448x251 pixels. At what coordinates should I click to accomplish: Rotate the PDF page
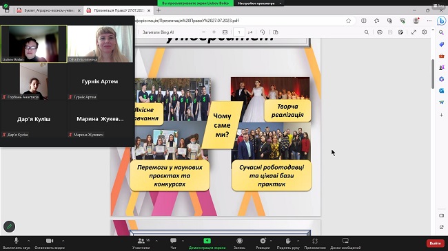[263, 32]
